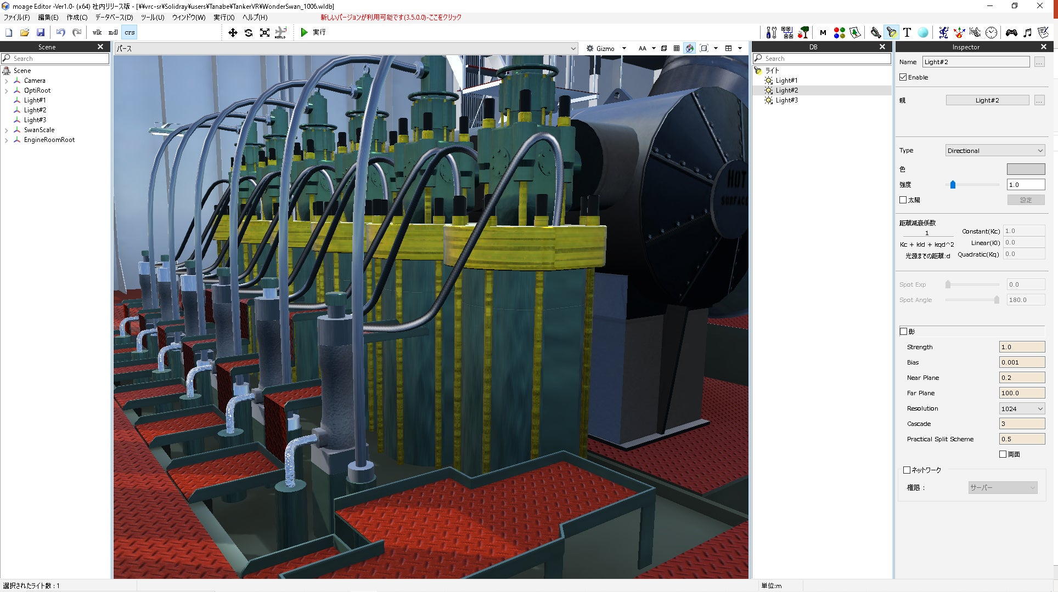Open the shadow Resolution 1024 dropdown
Viewport: 1058px width, 592px height.
1021,408
